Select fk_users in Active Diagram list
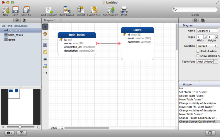The height and width of the screenshot is (137, 220). (21, 30)
